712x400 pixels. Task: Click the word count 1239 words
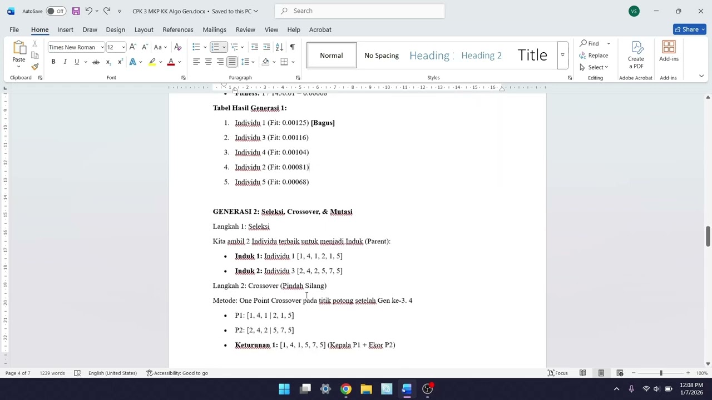tap(52, 373)
